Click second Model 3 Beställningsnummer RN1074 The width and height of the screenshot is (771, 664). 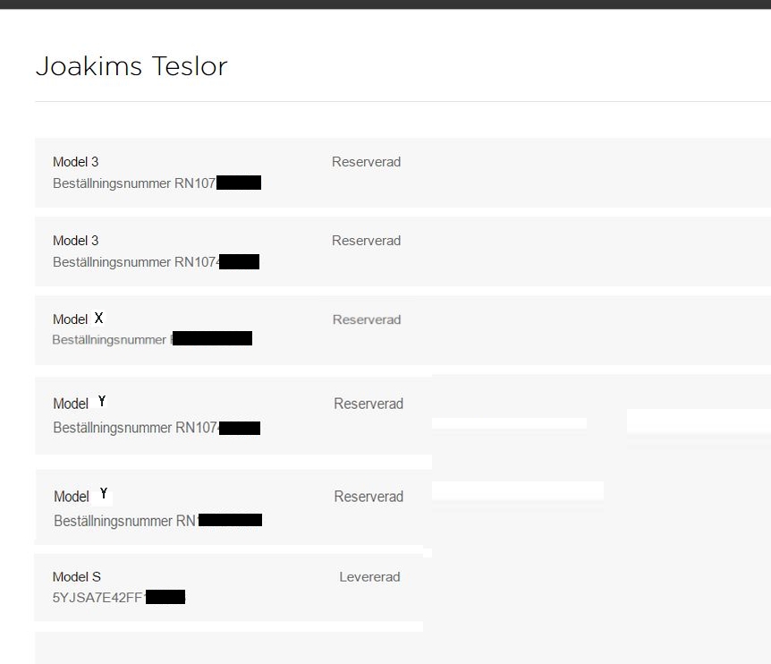tap(136, 262)
